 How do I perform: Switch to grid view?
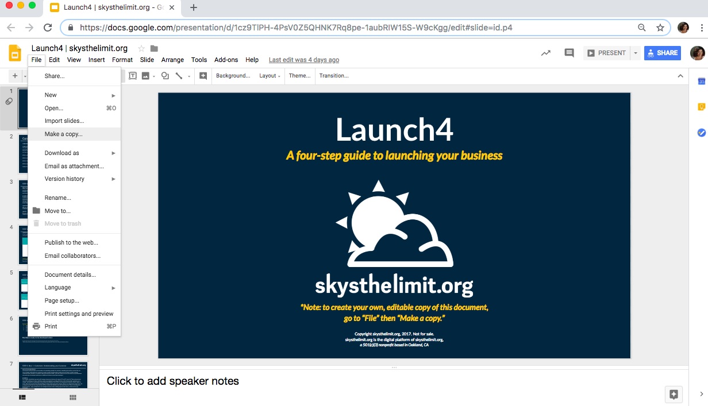[x=73, y=397]
